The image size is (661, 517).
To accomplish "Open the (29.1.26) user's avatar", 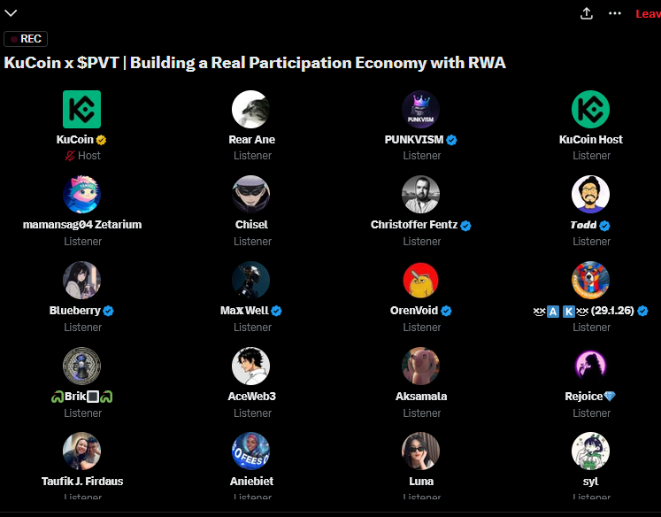I will [x=590, y=280].
